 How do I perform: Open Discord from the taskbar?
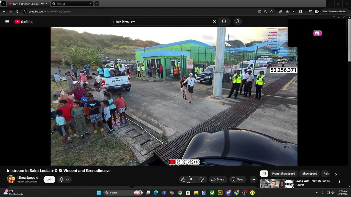coord(228,193)
